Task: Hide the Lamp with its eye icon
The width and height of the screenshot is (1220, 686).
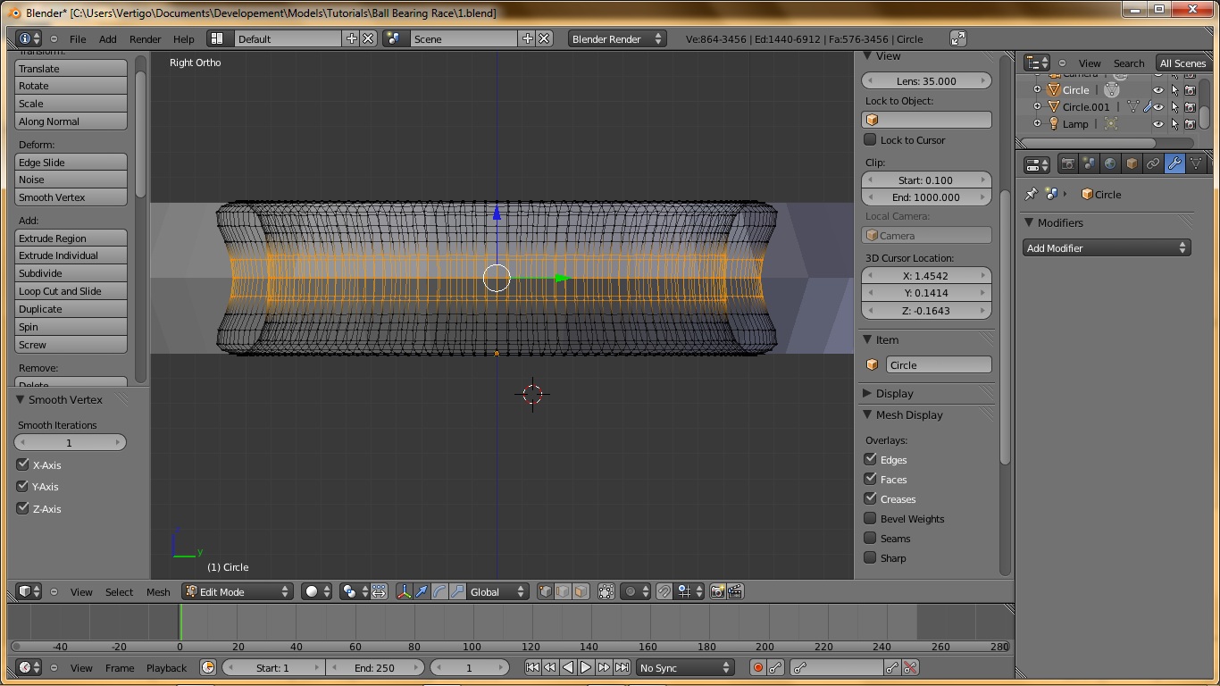Action: pyautogui.click(x=1158, y=124)
